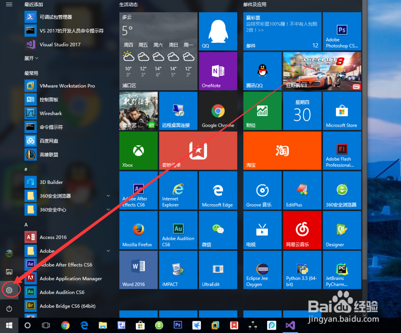The height and width of the screenshot is (333, 401).
Task: Open Eclipse Jee Oxygen tile
Action: click(x=262, y=270)
